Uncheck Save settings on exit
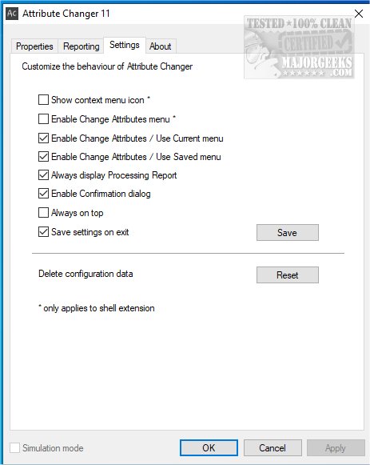370x465 pixels. pos(43,232)
